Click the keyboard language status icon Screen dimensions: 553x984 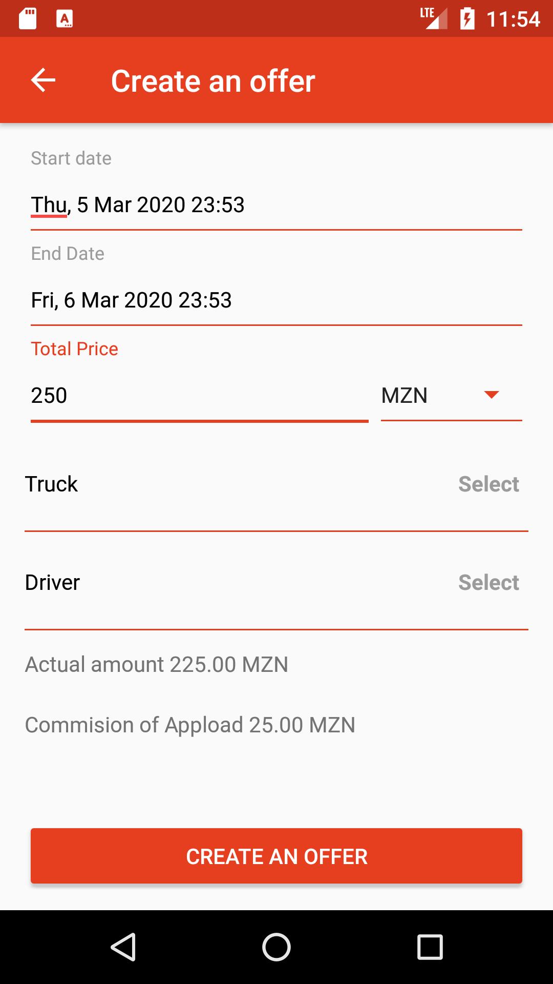[x=65, y=19]
